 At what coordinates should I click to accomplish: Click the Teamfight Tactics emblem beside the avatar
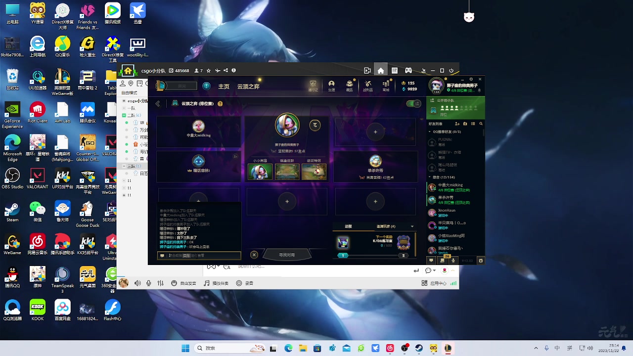[x=315, y=125]
